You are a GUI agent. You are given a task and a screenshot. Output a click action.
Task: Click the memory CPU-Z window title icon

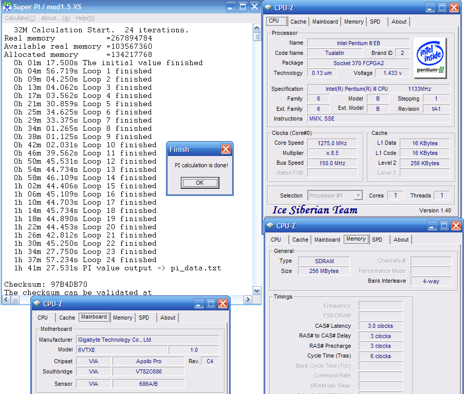pos(270,225)
